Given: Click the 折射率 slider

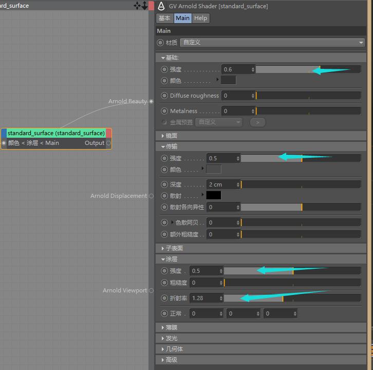Looking at the screenshot, I should tap(293, 298).
